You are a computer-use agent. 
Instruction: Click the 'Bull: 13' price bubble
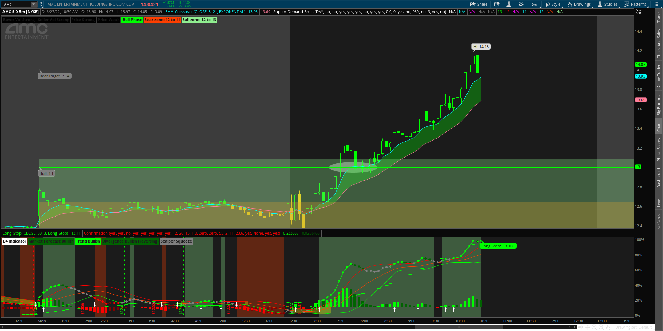coord(46,173)
